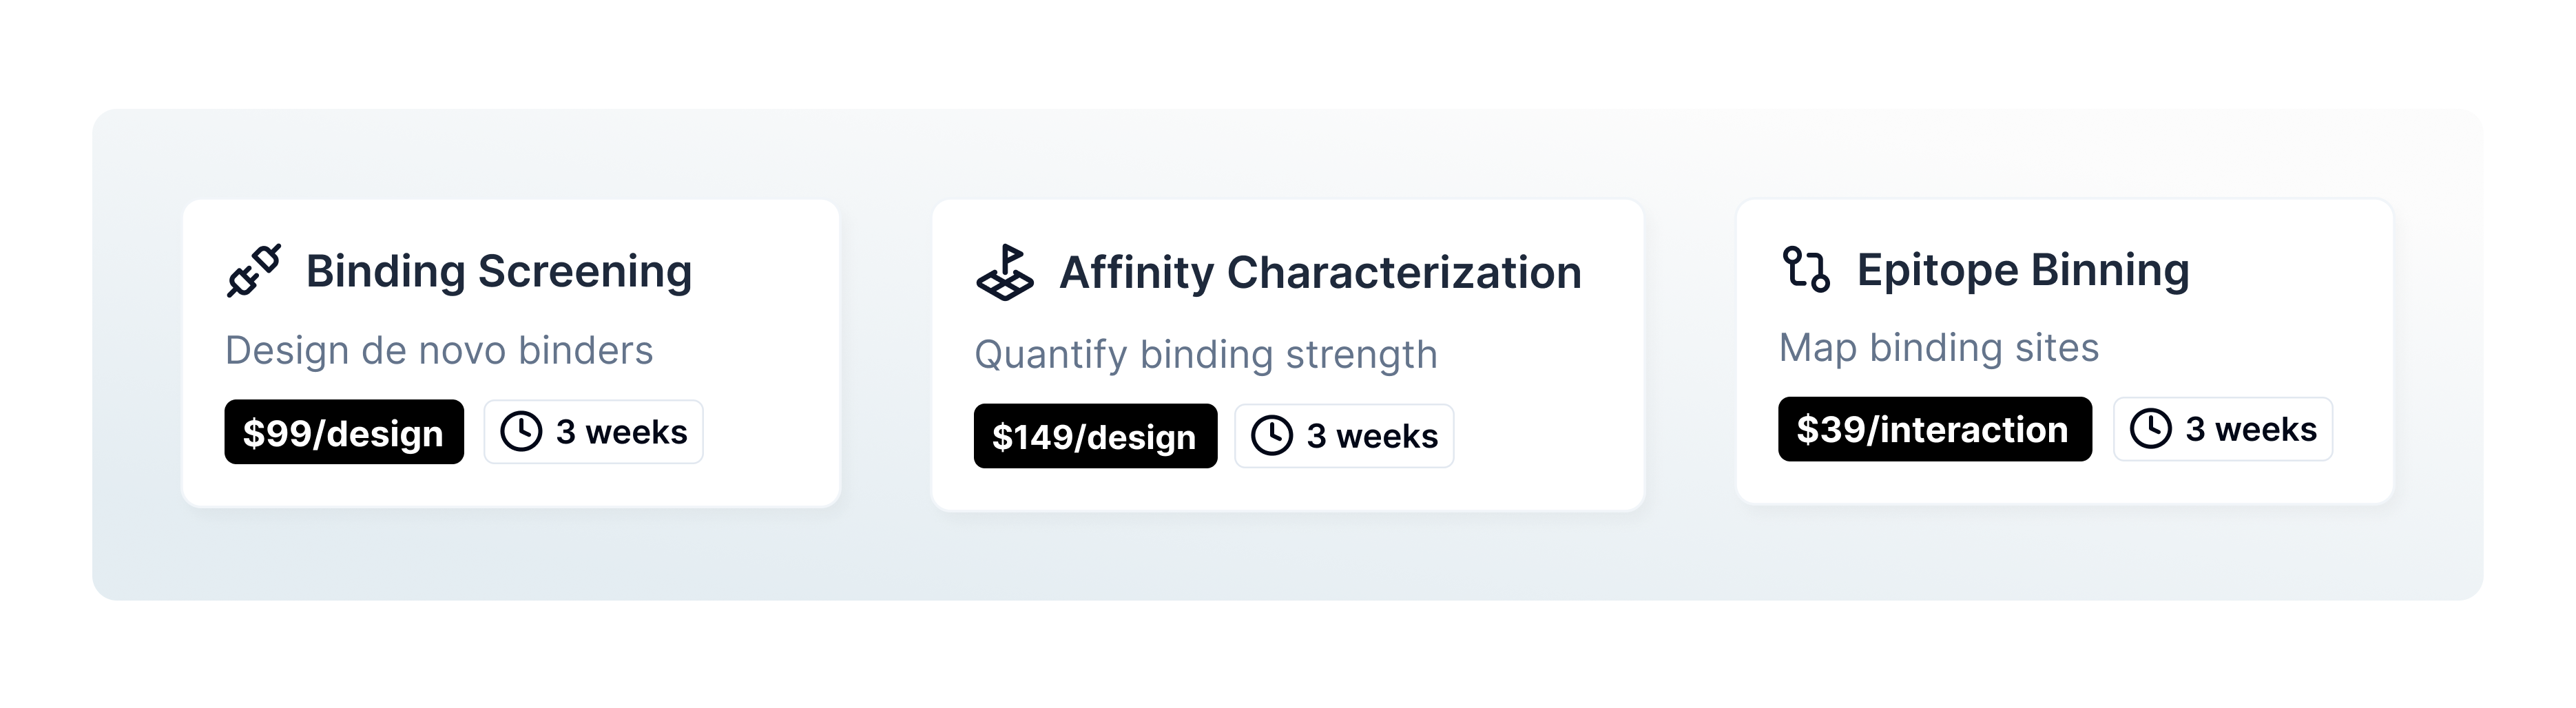2576x708 pixels.
Task: Click the flag icon beside Affinity Characterization
Action: [1004, 273]
